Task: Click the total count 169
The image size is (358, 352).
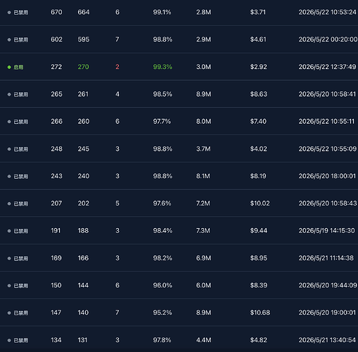Action: tap(56, 258)
